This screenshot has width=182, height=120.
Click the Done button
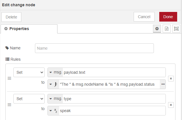point(168,17)
